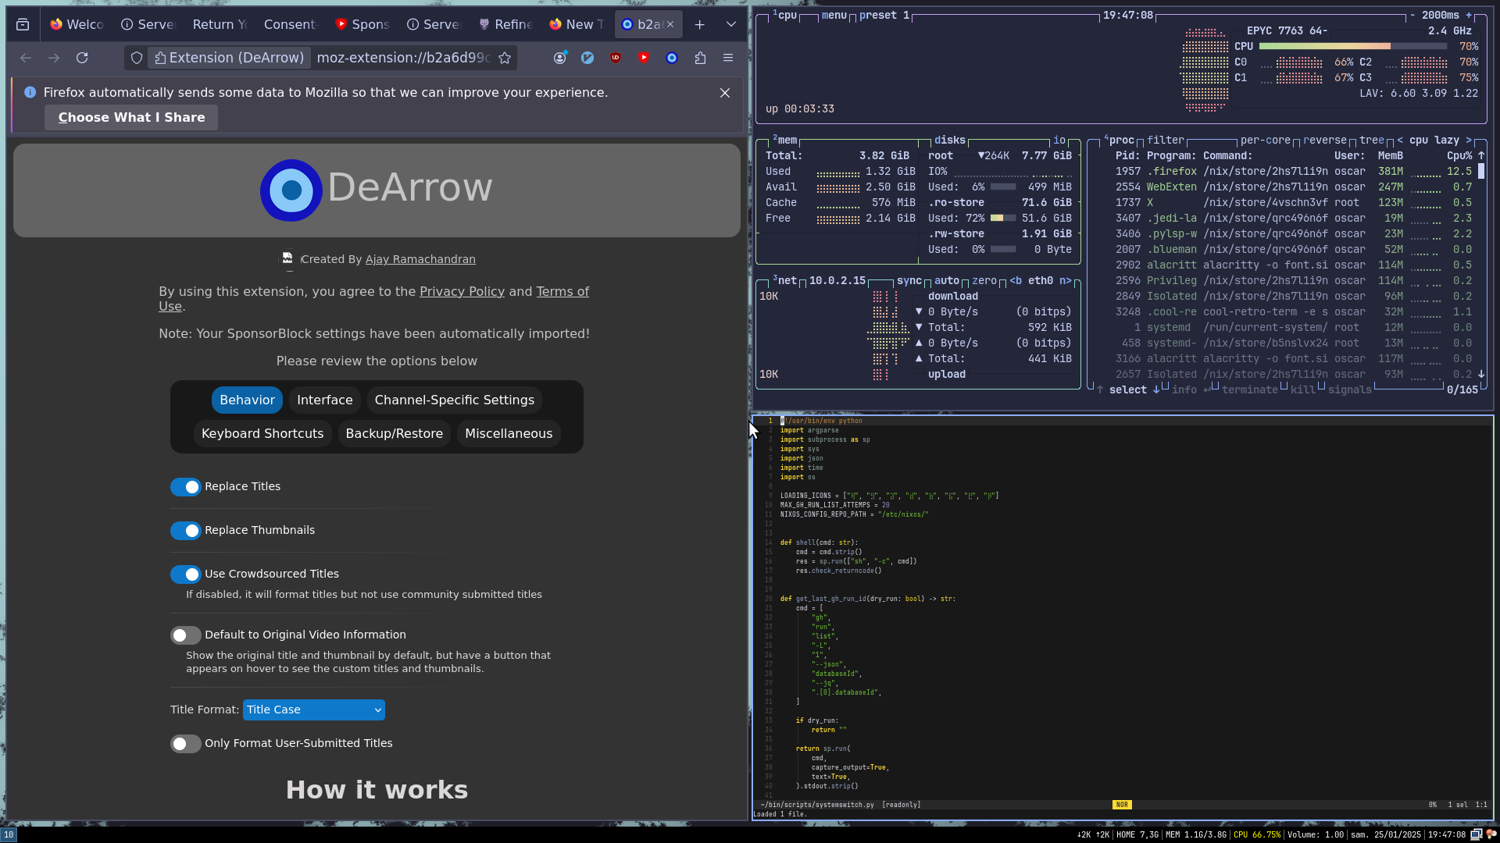This screenshot has height=843, width=1500.
Task: Click Choose What I Share button
Action: [x=131, y=118]
